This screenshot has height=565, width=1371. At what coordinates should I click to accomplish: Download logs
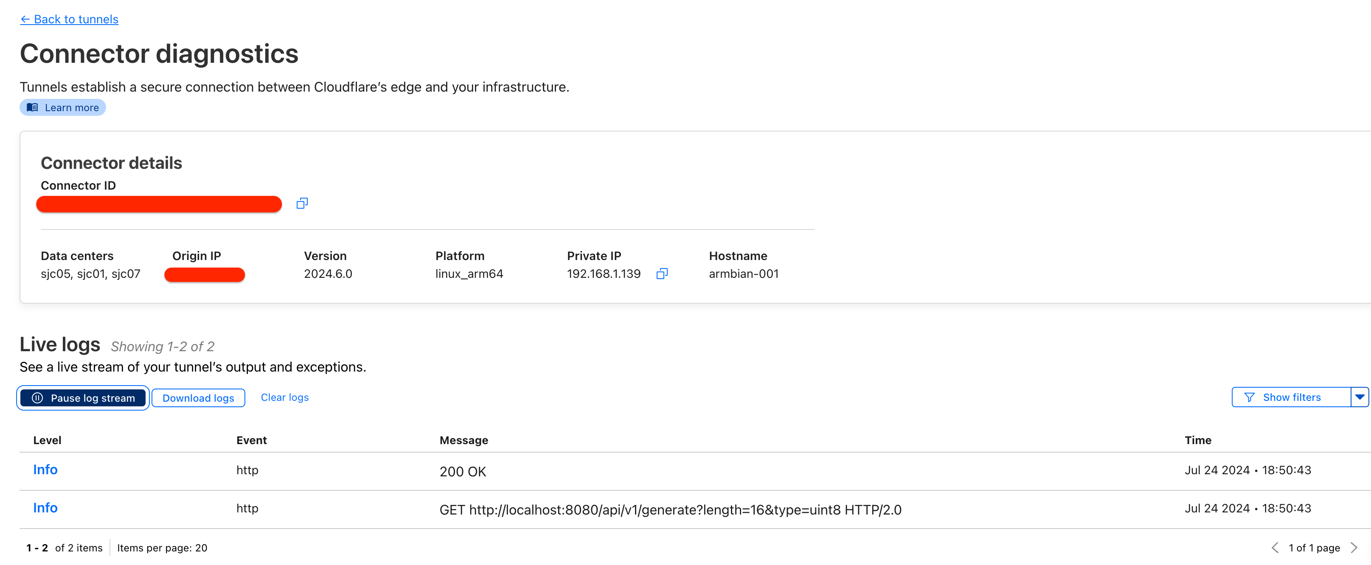pyautogui.click(x=198, y=398)
